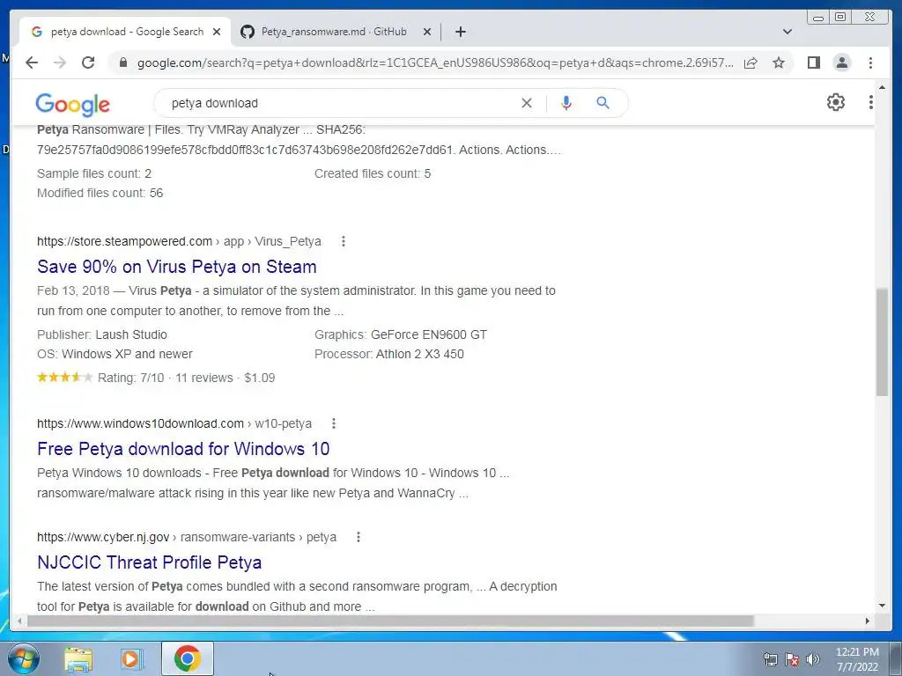
Task: Click the www.windows10download.com URL breadcrumb
Action: 174,423
